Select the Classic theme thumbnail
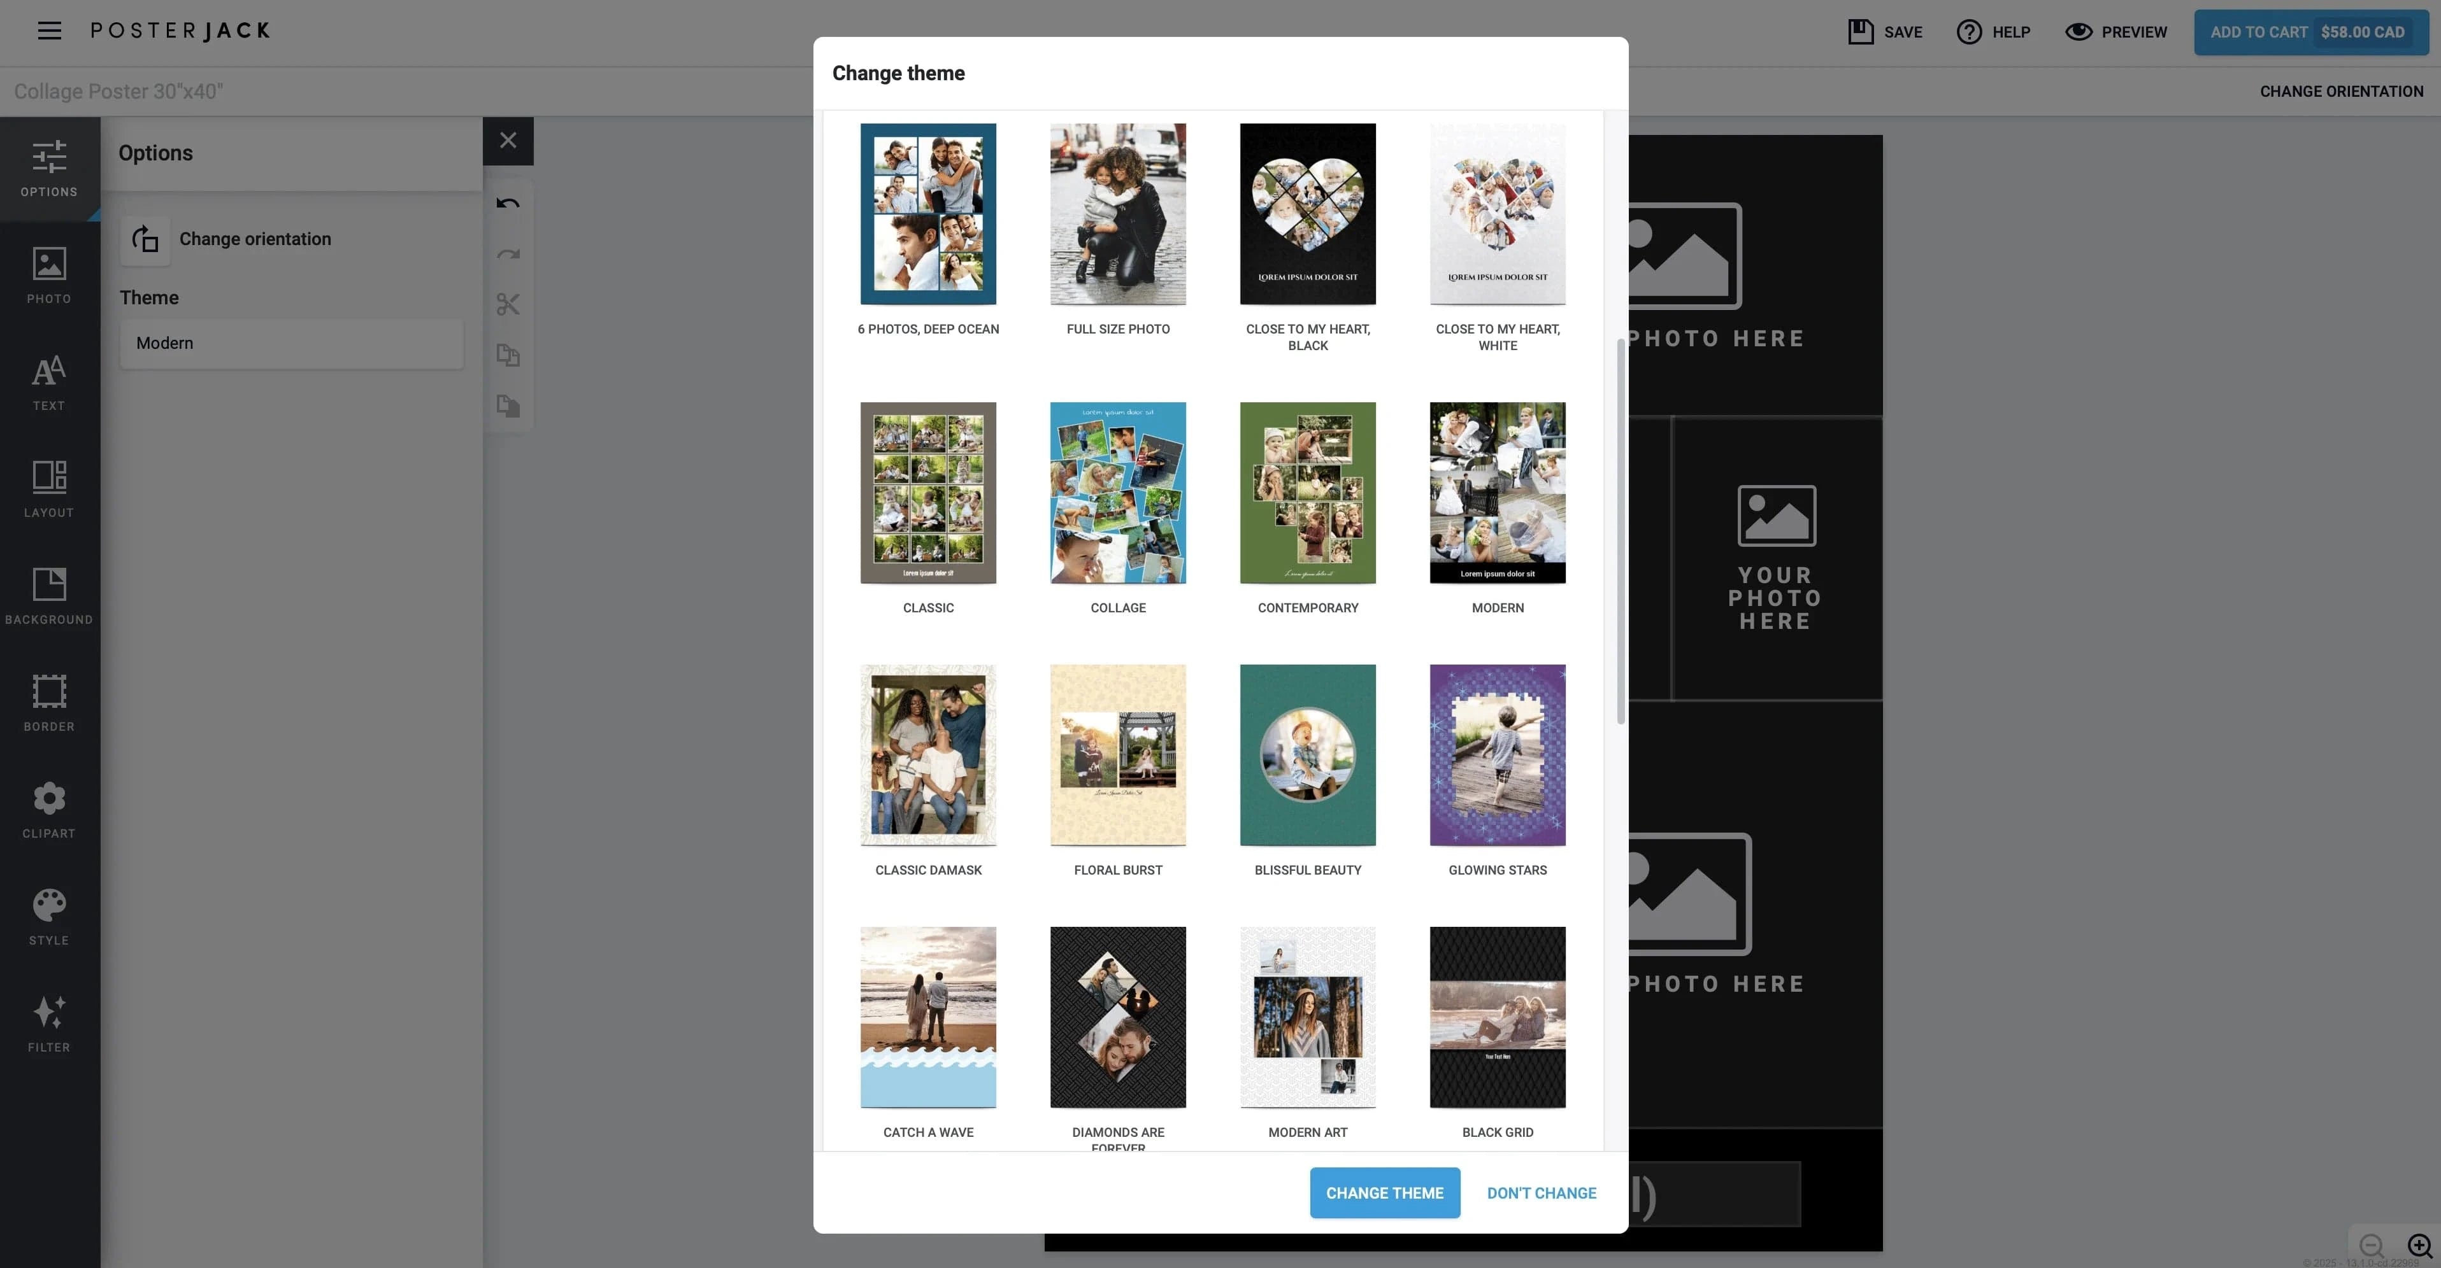This screenshot has height=1268, width=2441. (927, 493)
